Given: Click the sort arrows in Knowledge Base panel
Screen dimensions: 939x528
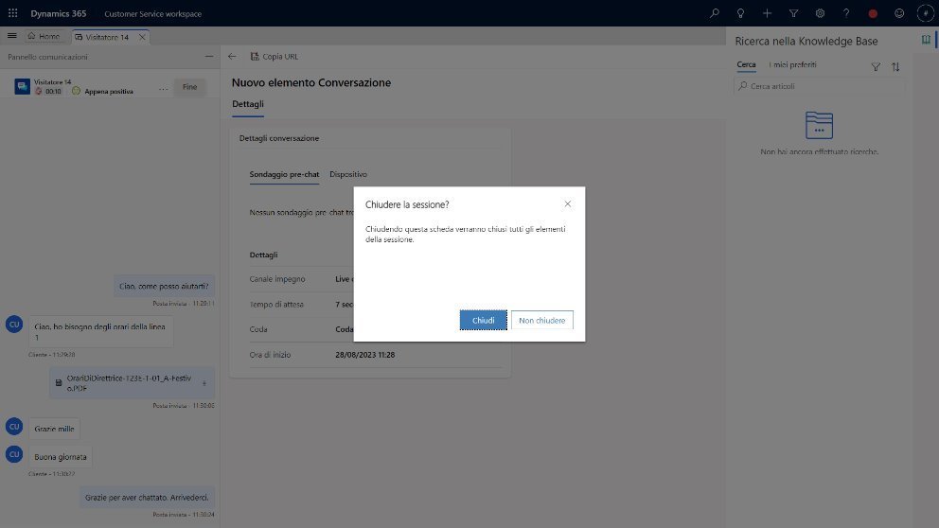Looking at the screenshot, I should coord(895,67).
